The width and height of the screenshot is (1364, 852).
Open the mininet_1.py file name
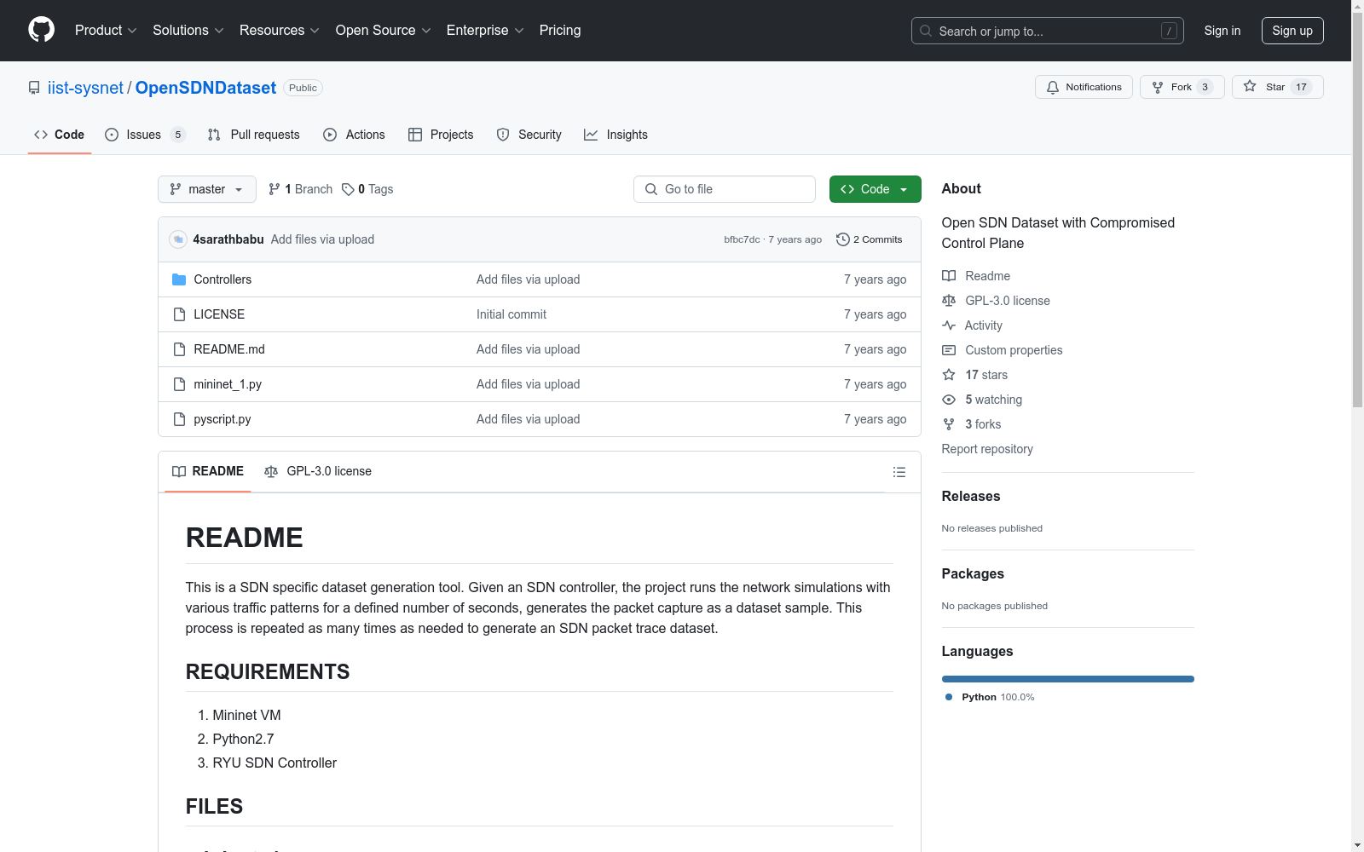coord(228,384)
